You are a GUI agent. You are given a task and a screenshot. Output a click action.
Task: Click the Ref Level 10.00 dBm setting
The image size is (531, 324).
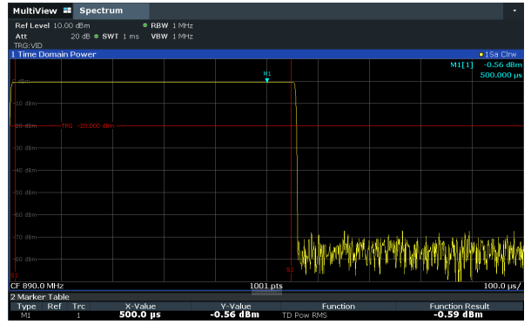coord(52,25)
